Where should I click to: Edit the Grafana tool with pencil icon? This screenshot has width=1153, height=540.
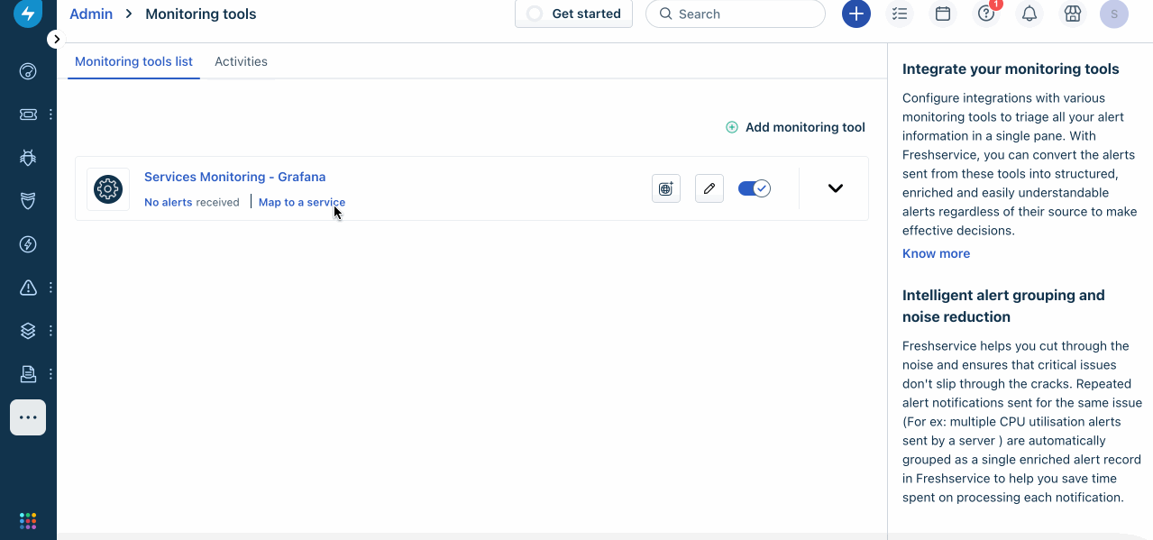(709, 188)
